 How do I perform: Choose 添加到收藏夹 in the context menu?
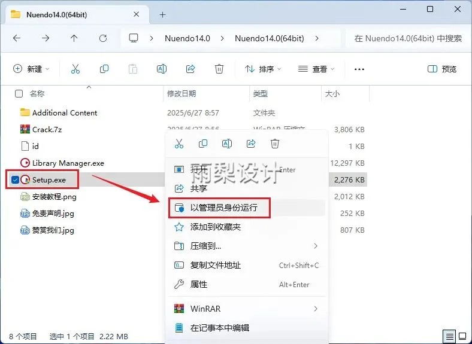tap(247, 227)
